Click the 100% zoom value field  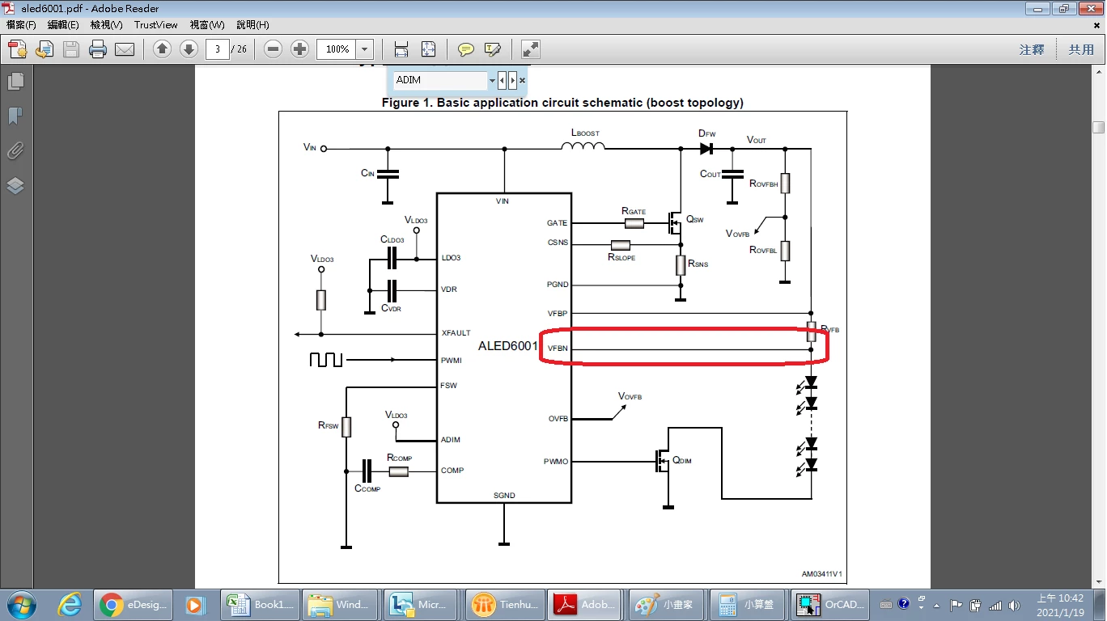[336, 49]
